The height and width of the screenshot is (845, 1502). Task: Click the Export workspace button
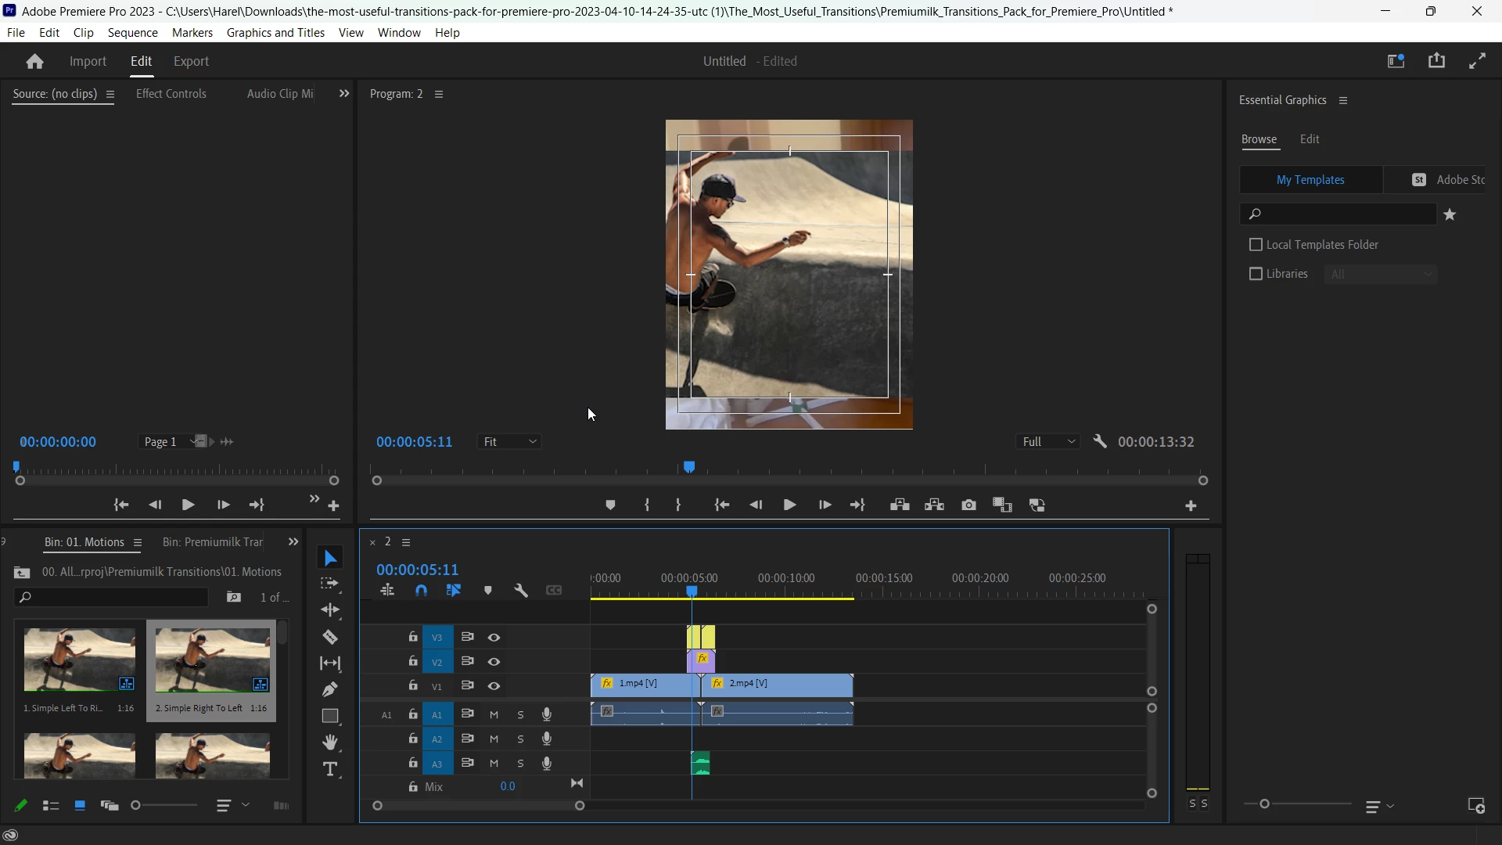click(191, 61)
